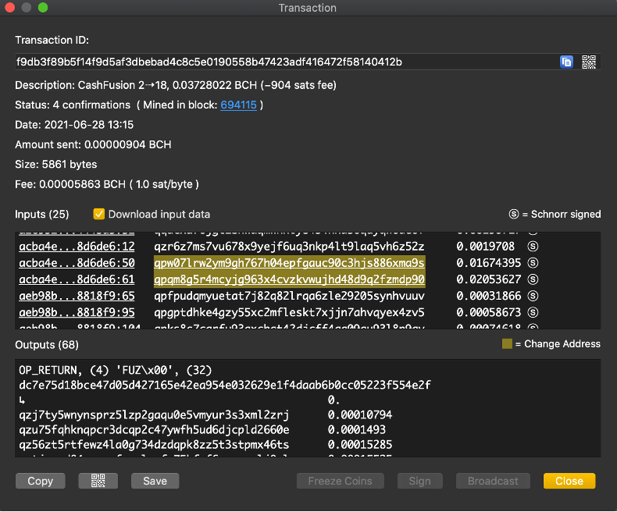Open input link acba4e...8d6de6:50
Viewport: 617px width, 512px height.
pyautogui.click(x=77, y=263)
